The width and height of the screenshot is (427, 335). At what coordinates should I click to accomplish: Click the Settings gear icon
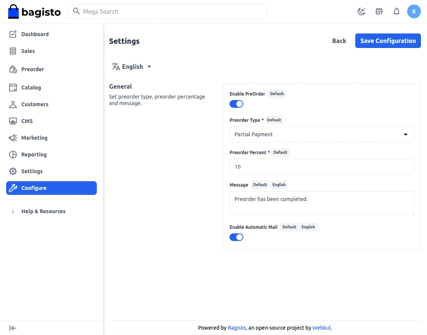[13, 171]
